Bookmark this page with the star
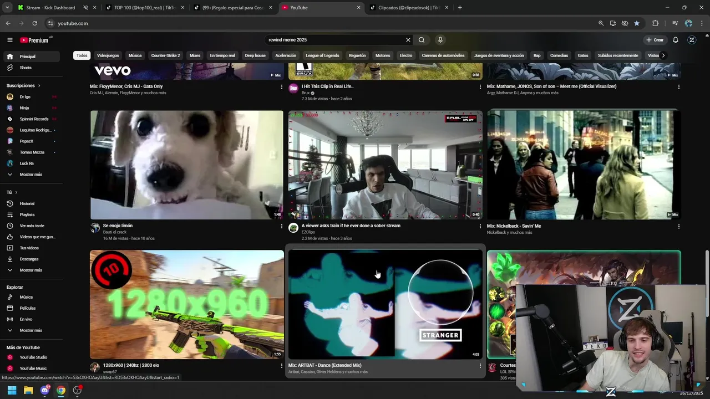Screen dimensions: 710x399 (637, 23)
